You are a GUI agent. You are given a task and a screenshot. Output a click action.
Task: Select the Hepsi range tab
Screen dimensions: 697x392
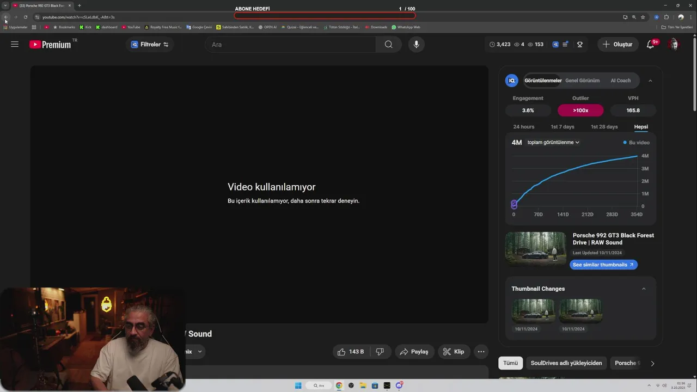tap(641, 127)
